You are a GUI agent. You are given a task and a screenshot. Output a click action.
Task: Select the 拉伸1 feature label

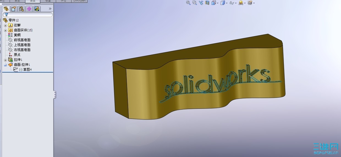tap(18, 60)
